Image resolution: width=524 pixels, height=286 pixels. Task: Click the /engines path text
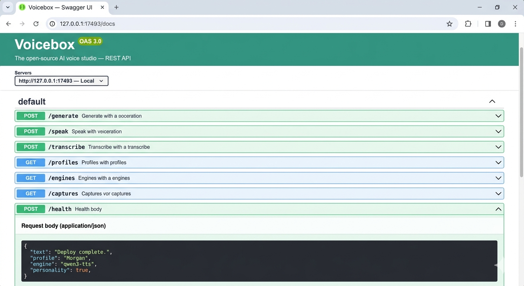(62, 178)
